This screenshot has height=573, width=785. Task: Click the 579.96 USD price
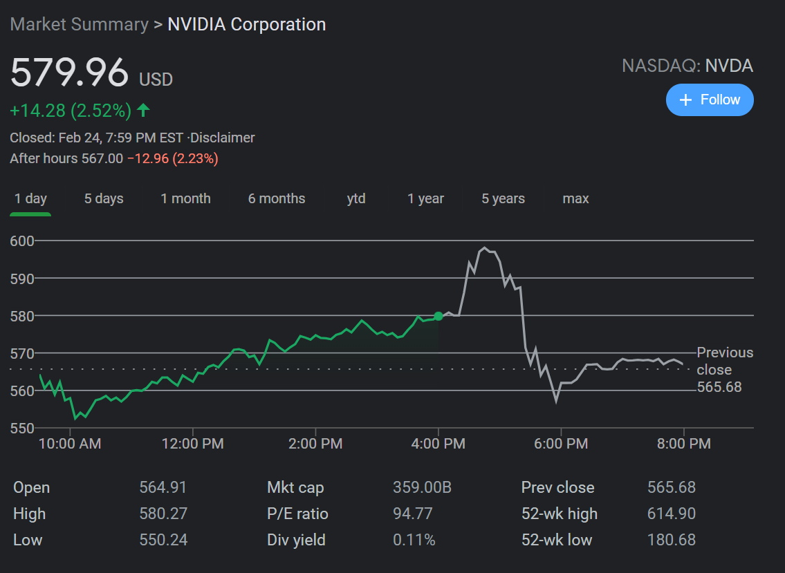click(x=70, y=73)
